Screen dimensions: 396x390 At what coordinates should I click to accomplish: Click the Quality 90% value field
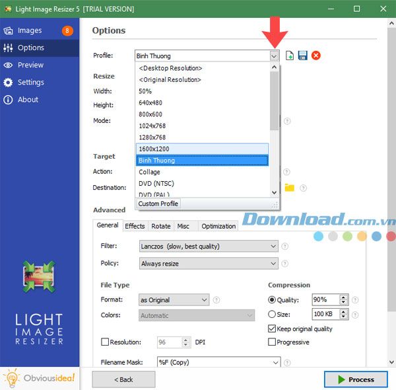coord(326,300)
